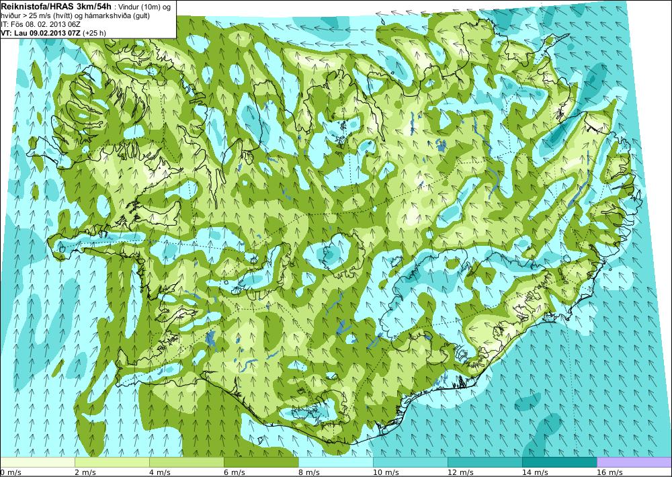The width and height of the screenshot is (672, 477).
Task: Click the "VT: Lau 09.02.2013 07Z" valid time
Action: 41,33
